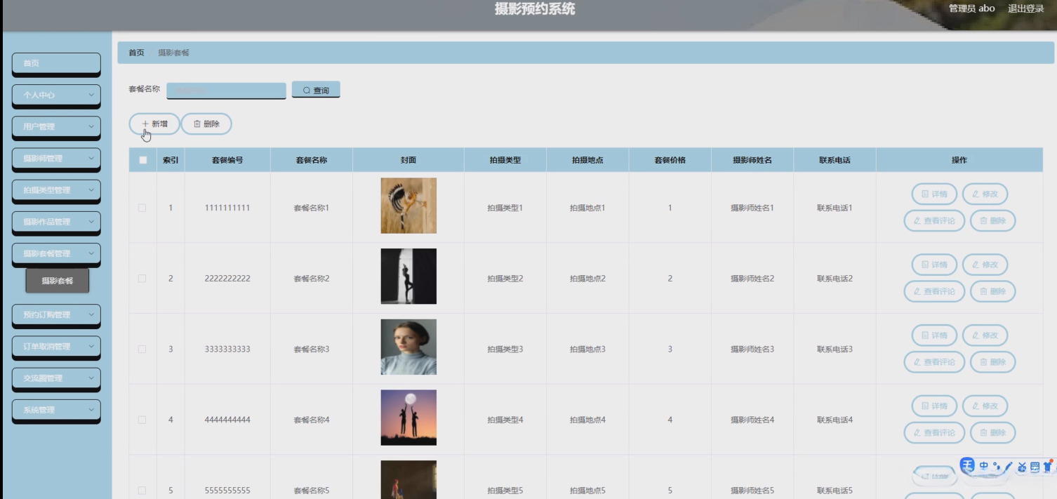The width and height of the screenshot is (1057, 499).
Task: Expand the 交流圈管理 sidebar menu
Action: [x=56, y=378]
